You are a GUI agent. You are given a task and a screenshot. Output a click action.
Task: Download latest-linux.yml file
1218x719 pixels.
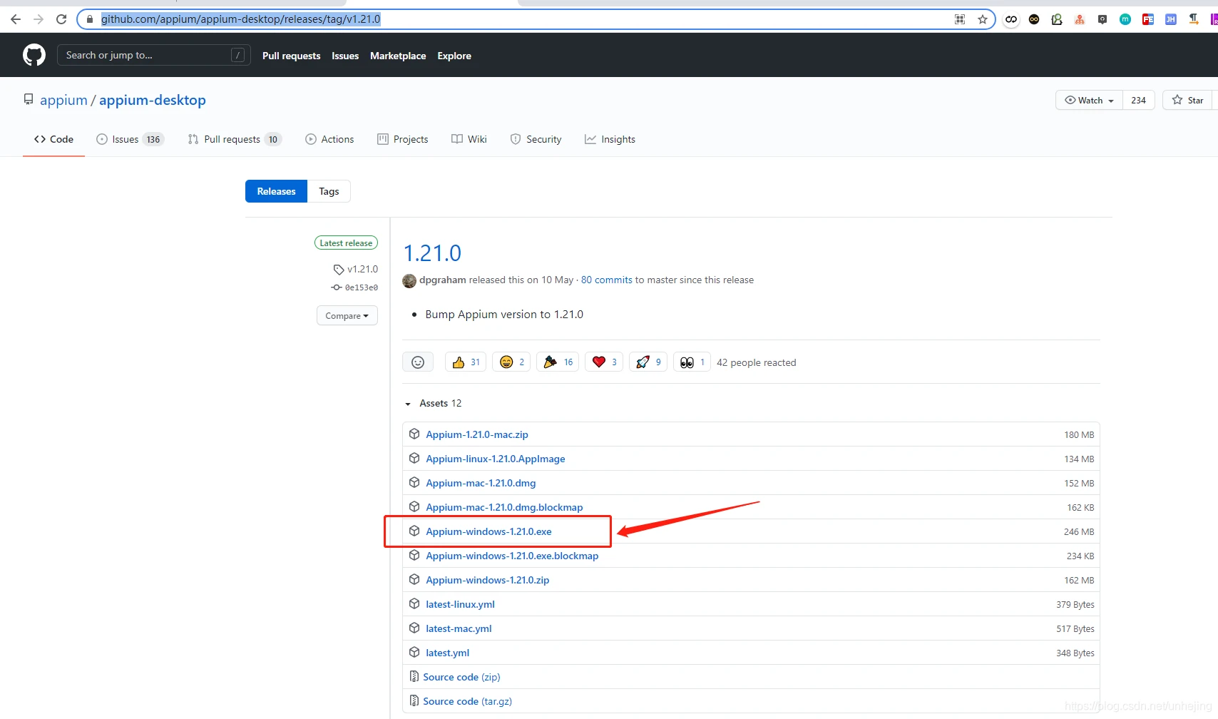click(x=460, y=604)
